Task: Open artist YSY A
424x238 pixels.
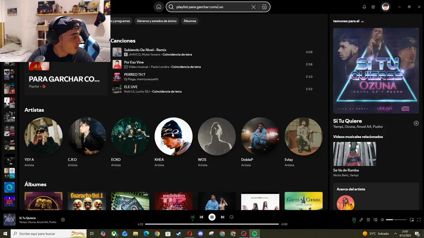Action: pyautogui.click(x=43, y=136)
